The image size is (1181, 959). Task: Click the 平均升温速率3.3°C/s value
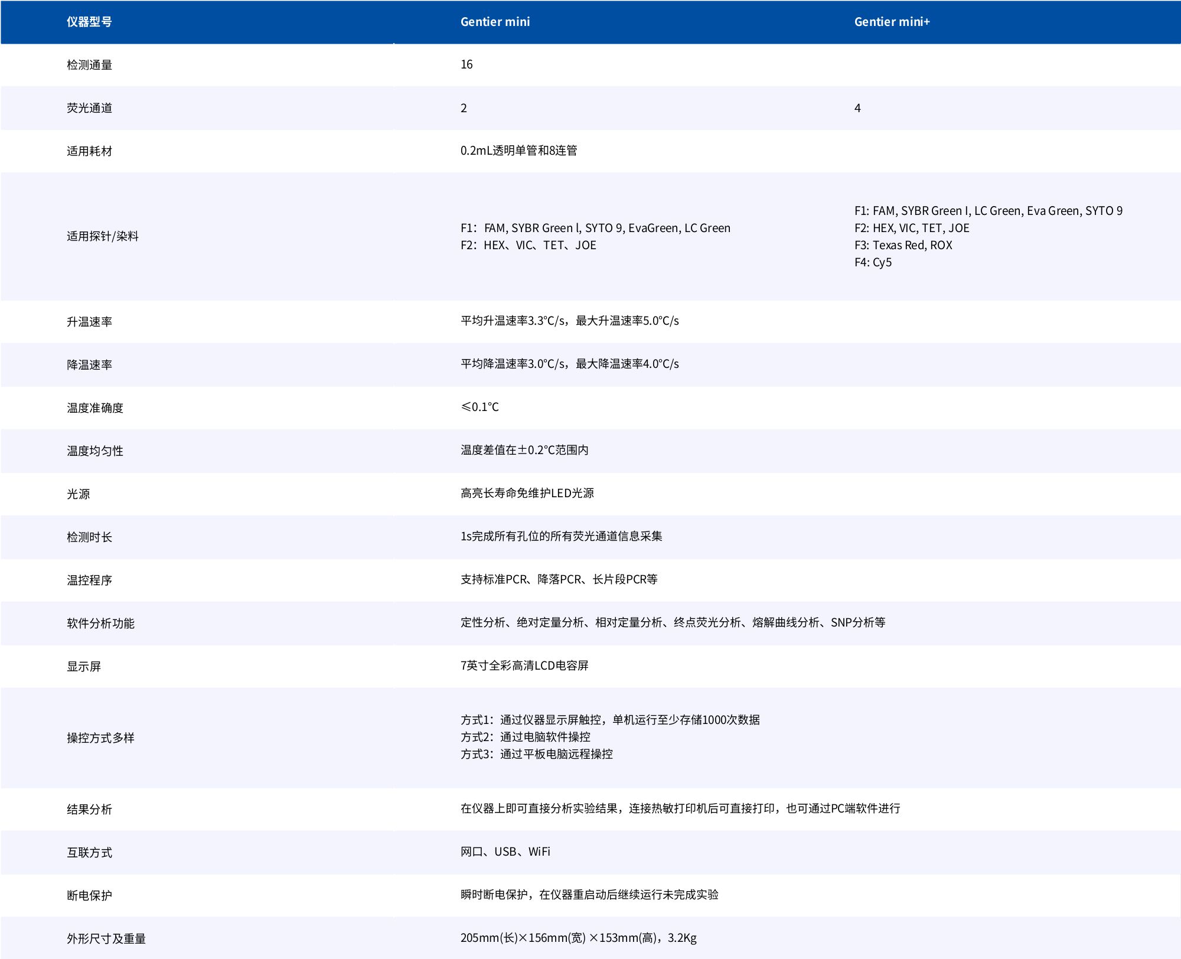(570, 321)
